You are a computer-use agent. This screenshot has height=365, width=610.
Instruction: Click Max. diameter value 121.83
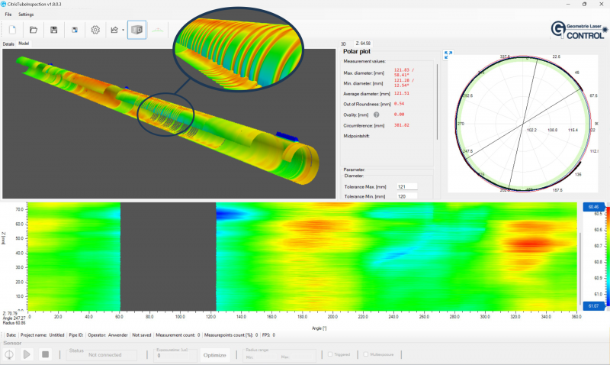click(404, 73)
